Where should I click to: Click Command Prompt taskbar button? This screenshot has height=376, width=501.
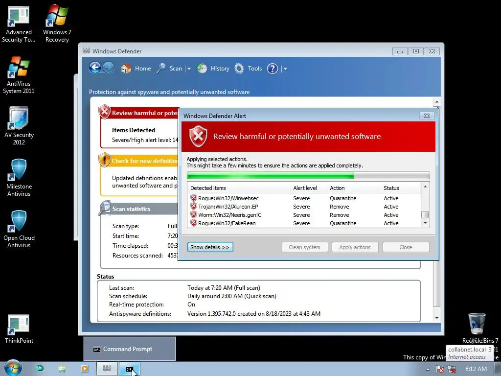pyautogui.click(x=129, y=369)
